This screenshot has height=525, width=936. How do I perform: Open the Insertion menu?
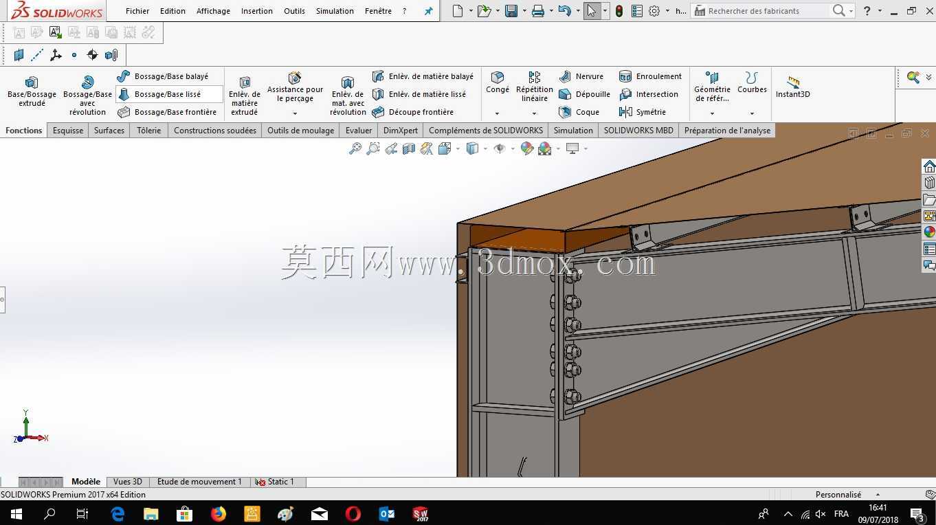click(x=257, y=11)
